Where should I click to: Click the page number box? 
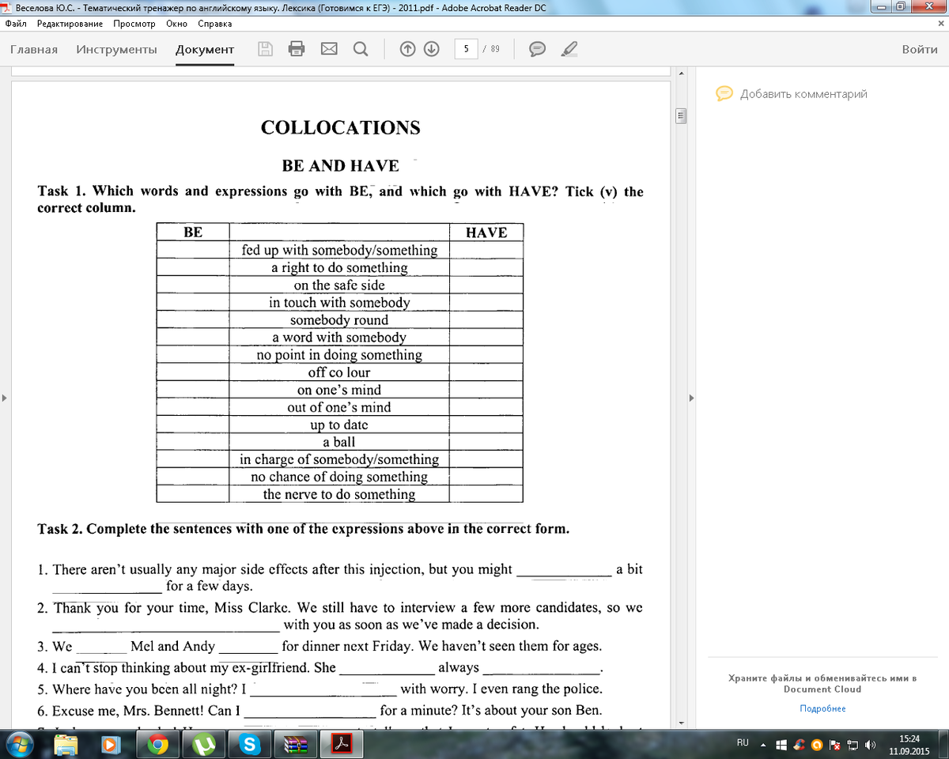(466, 49)
